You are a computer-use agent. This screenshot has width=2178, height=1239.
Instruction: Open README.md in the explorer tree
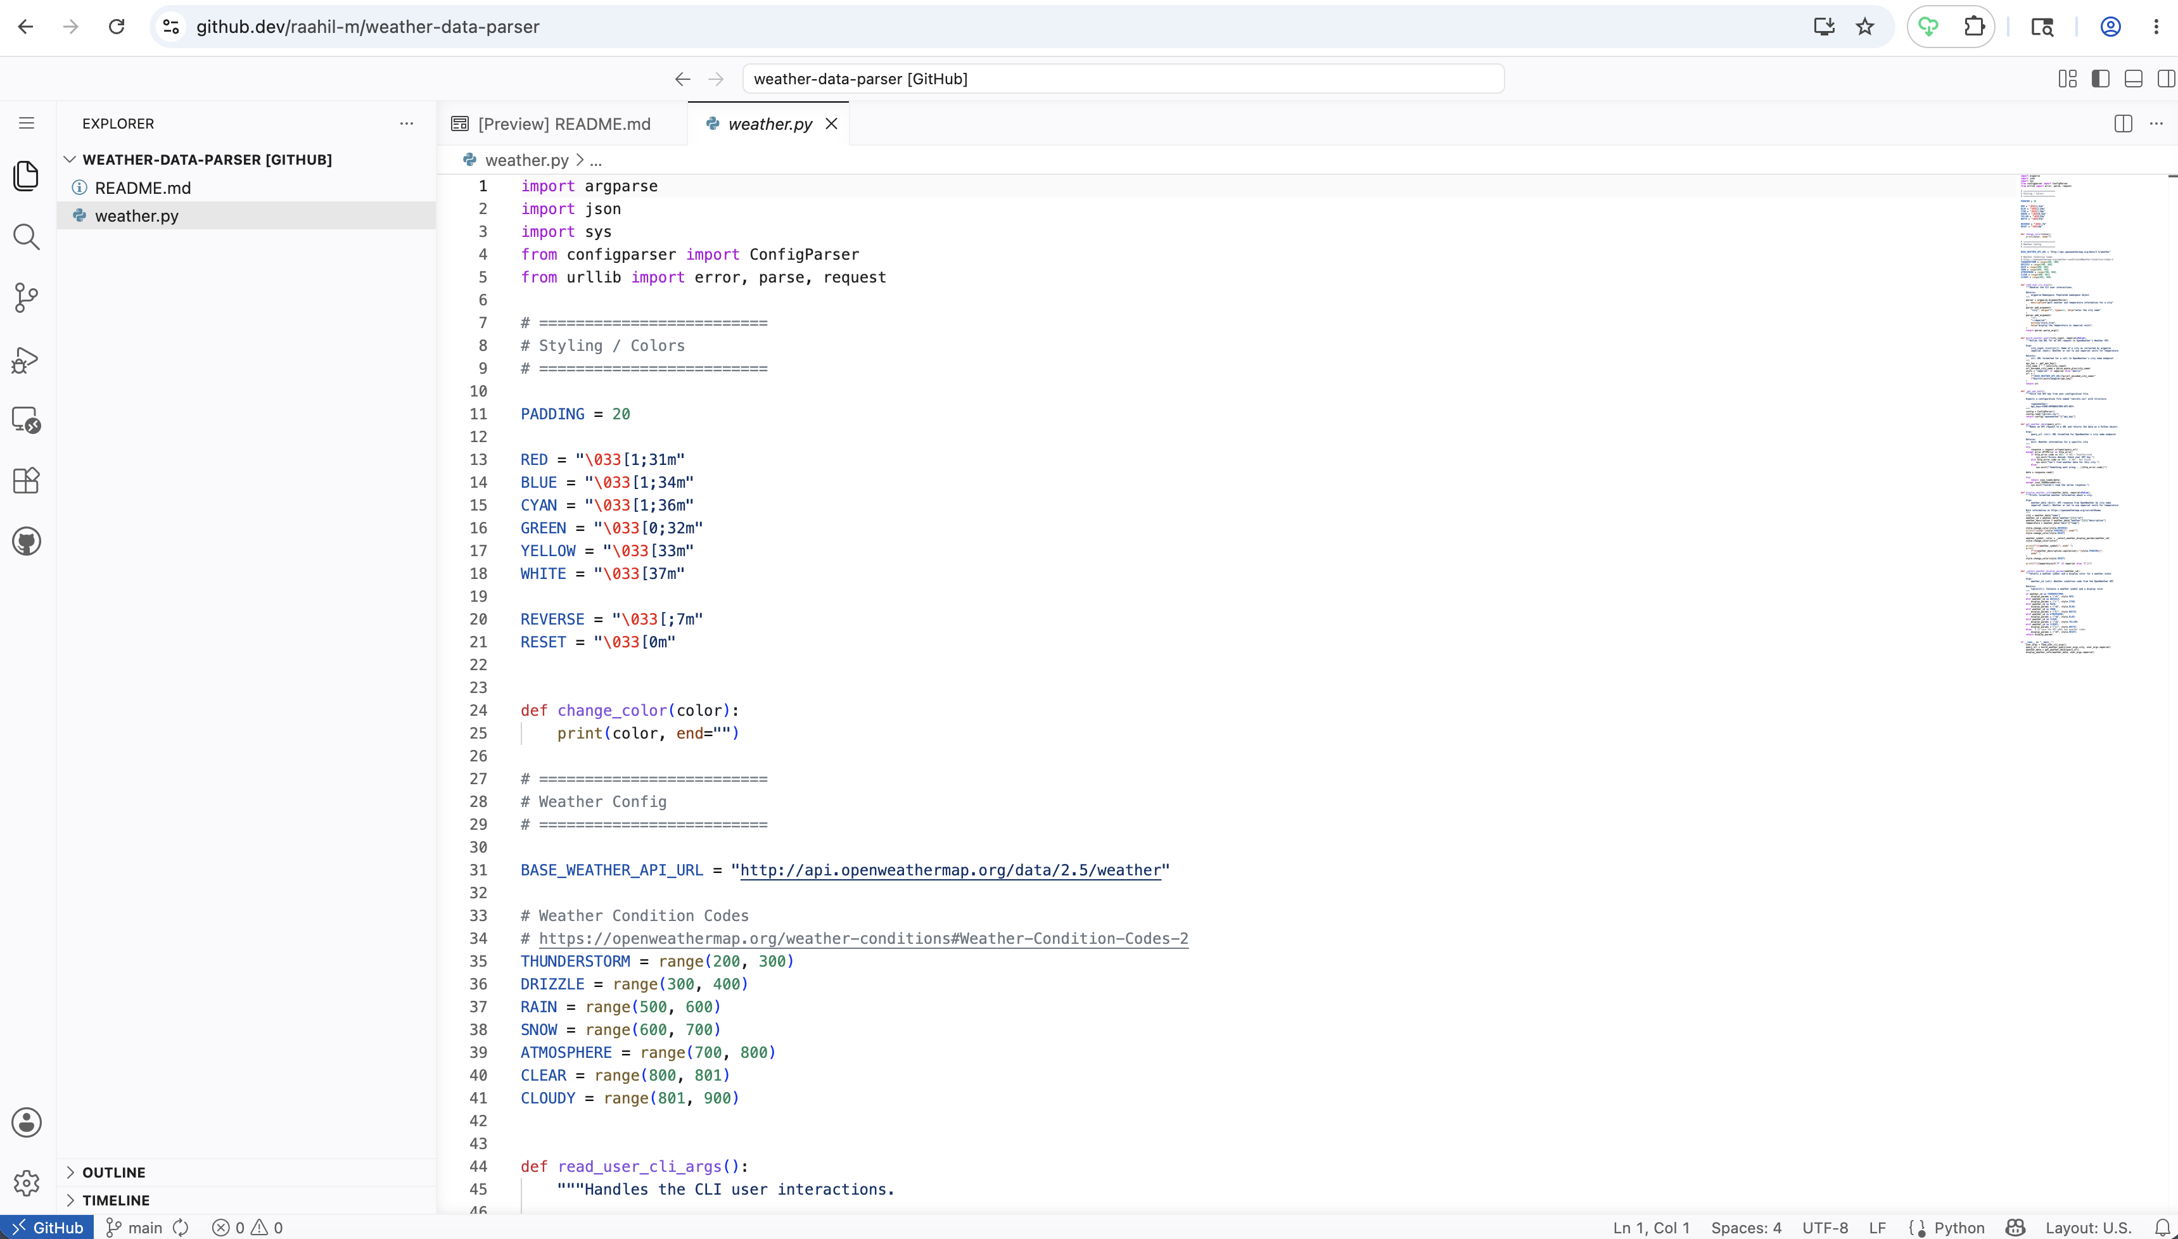[x=246, y=188]
